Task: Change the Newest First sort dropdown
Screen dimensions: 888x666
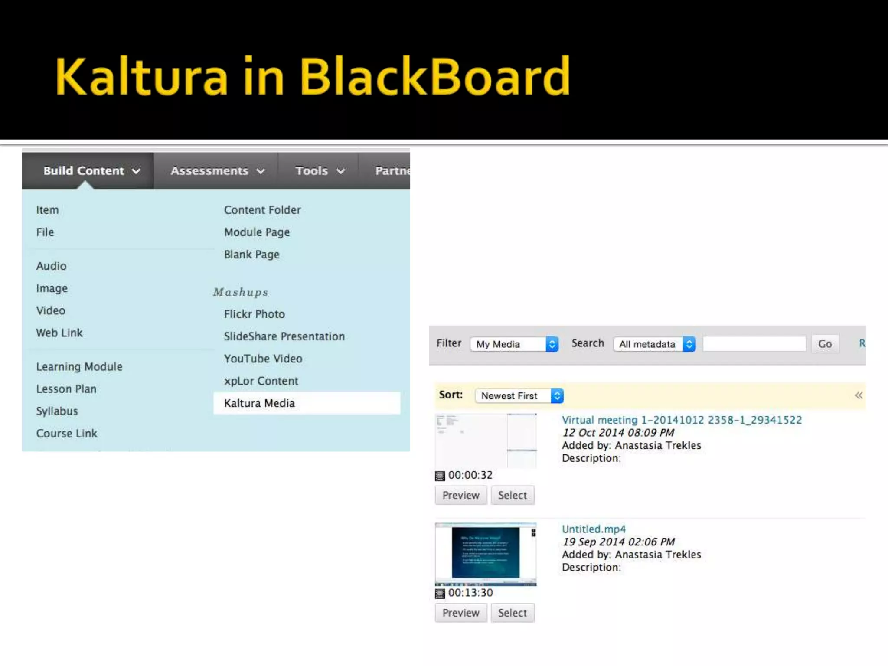Action: point(519,396)
